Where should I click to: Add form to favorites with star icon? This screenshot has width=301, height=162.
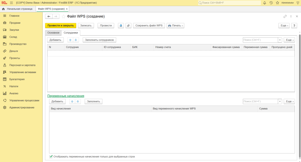63,16
